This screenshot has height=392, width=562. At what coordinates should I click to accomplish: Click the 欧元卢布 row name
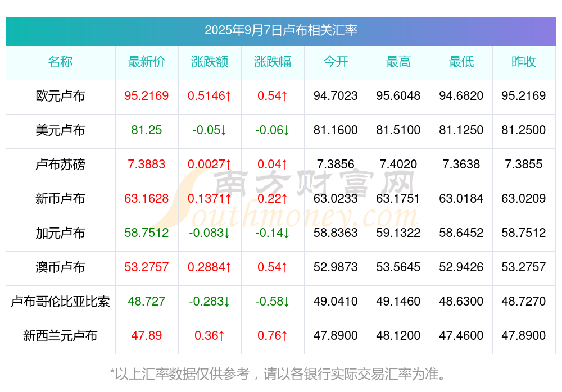coord(60,96)
